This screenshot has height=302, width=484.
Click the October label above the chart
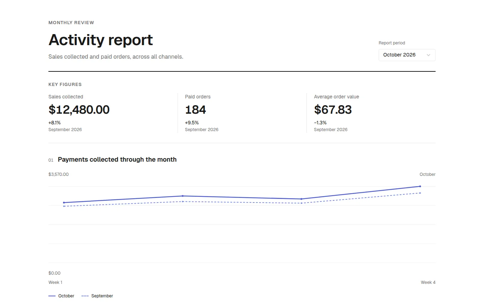[x=427, y=174]
